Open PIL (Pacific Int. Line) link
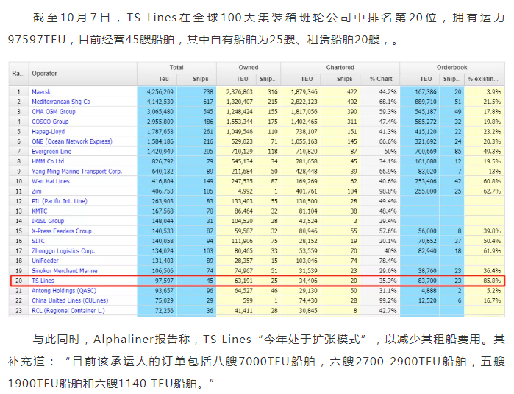The width and height of the screenshot is (514, 394). [x=60, y=201]
